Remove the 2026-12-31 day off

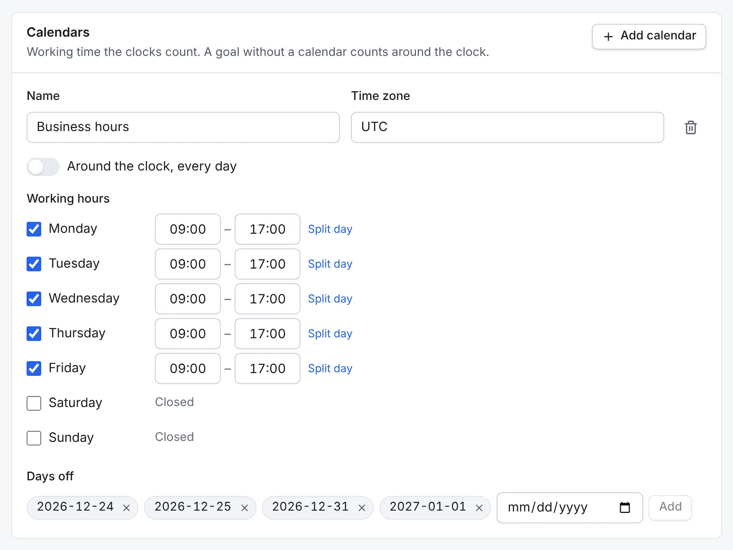point(361,507)
